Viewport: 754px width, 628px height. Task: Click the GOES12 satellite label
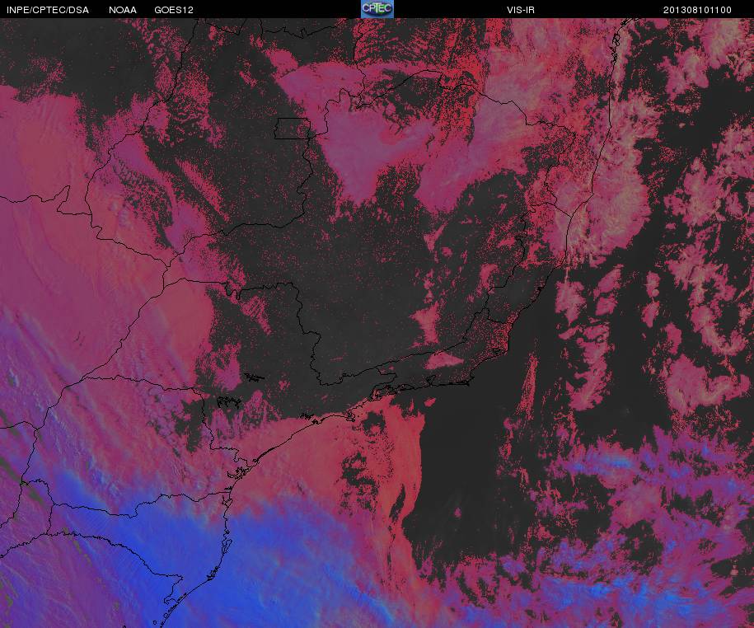point(174,10)
